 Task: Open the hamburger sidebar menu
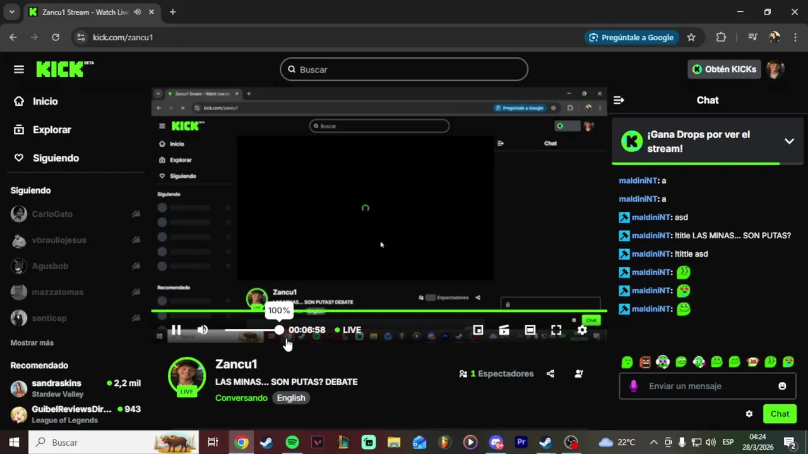pyautogui.click(x=19, y=69)
